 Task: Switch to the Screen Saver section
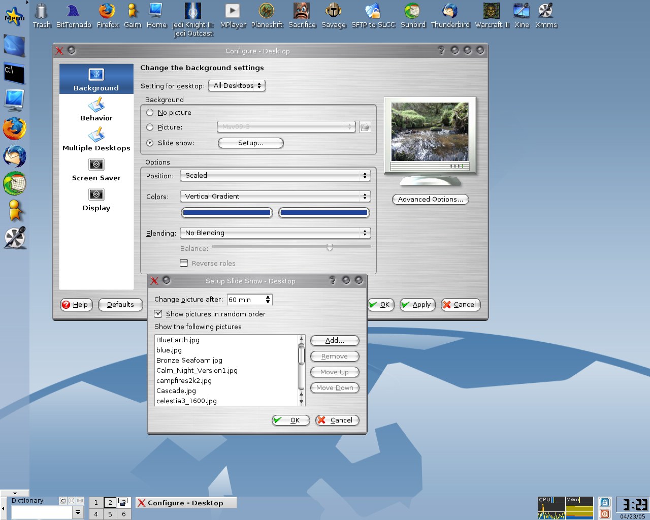96,169
